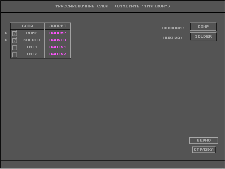Click the ТРАССИРОВОЧНЫЕ СЛОИ title text
This screenshot has height=169, width=225.
82,6
